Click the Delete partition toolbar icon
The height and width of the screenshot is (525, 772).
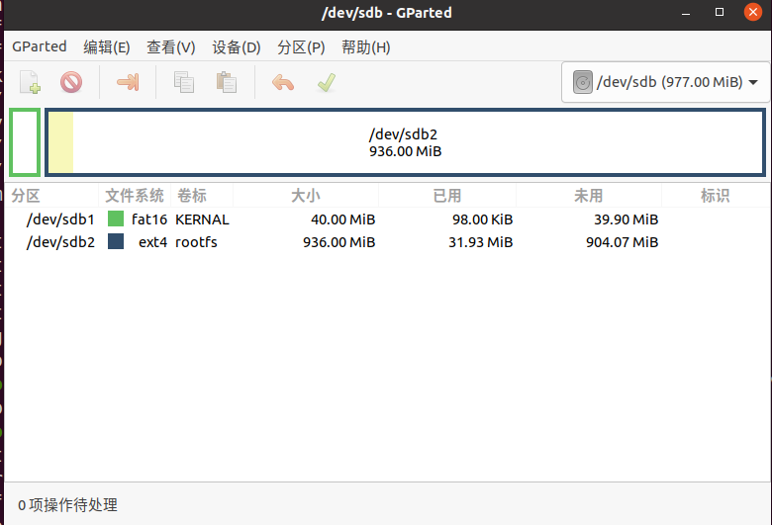[71, 82]
